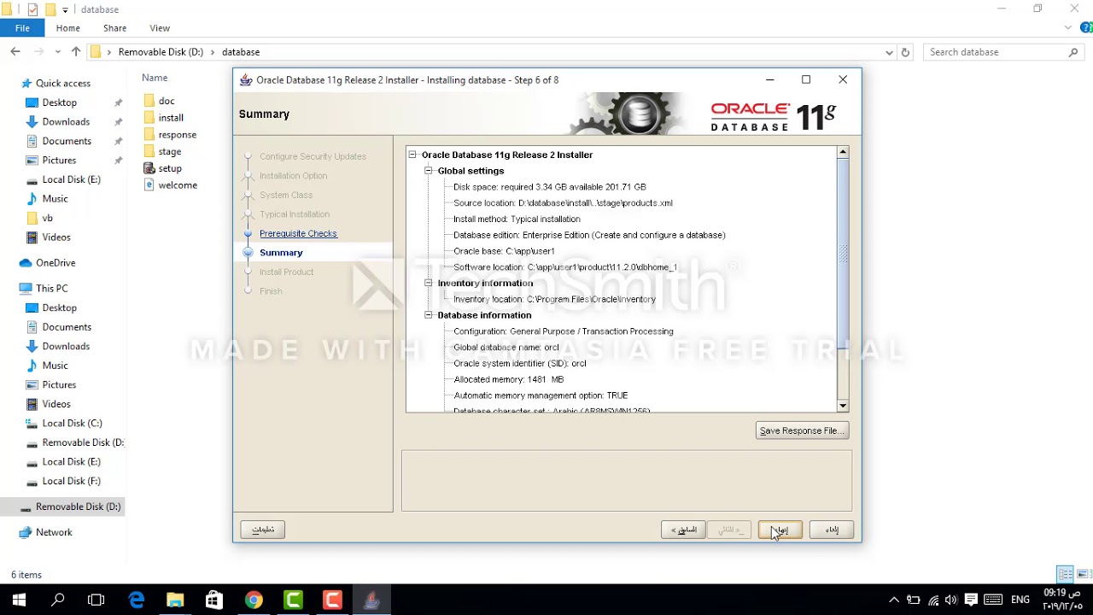This screenshot has width=1093, height=615.
Task: Open File tab in Explorer window
Action: (x=22, y=28)
